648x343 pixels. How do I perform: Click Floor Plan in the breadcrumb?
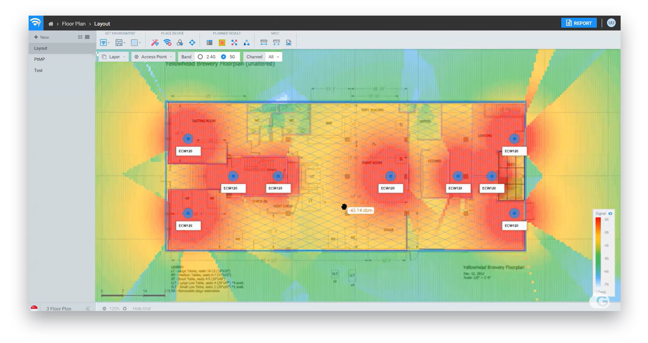tap(74, 24)
